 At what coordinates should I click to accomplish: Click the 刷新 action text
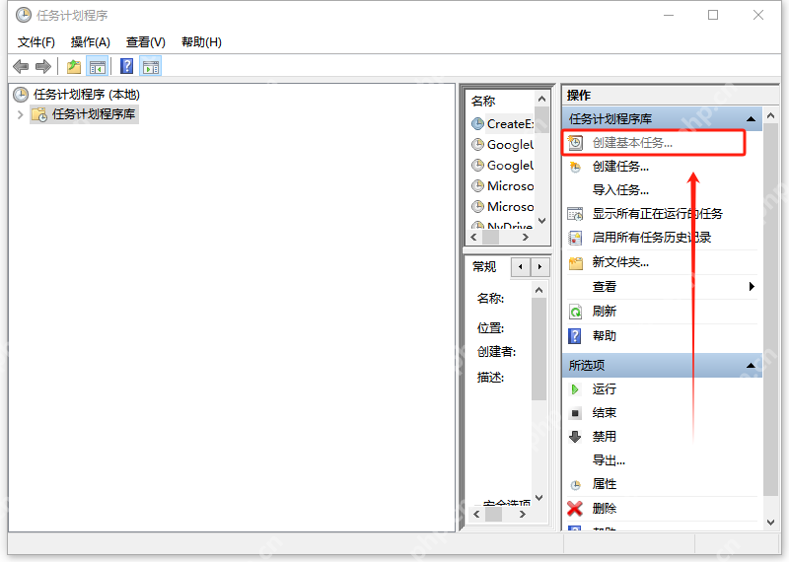[605, 312]
